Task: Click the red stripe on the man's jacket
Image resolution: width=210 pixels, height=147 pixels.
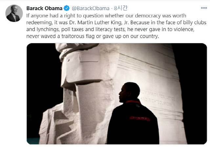Action: [140, 118]
